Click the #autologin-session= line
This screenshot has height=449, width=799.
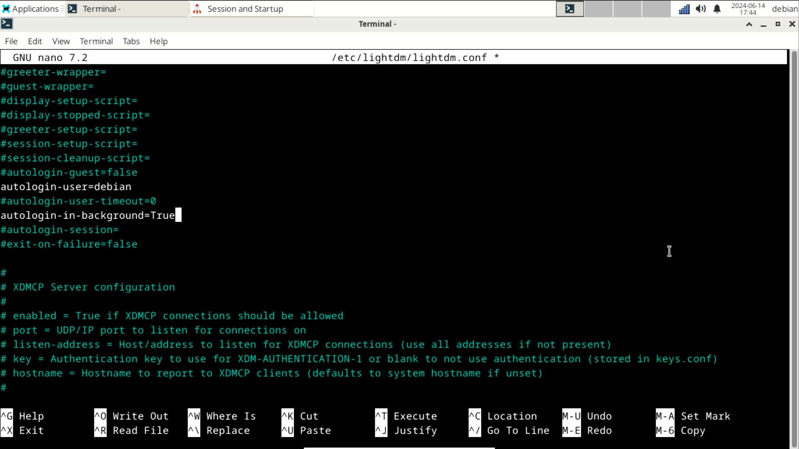pyautogui.click(x=60, y=230)
